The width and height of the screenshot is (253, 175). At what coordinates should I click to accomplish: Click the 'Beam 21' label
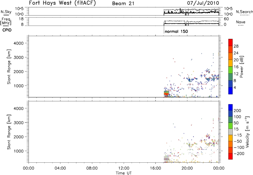tap(123, 3)
